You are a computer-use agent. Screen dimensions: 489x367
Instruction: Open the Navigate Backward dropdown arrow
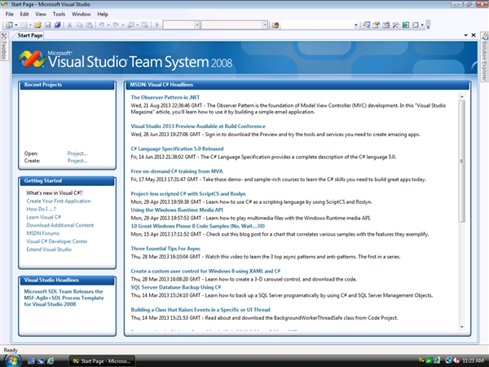[138, 25]
